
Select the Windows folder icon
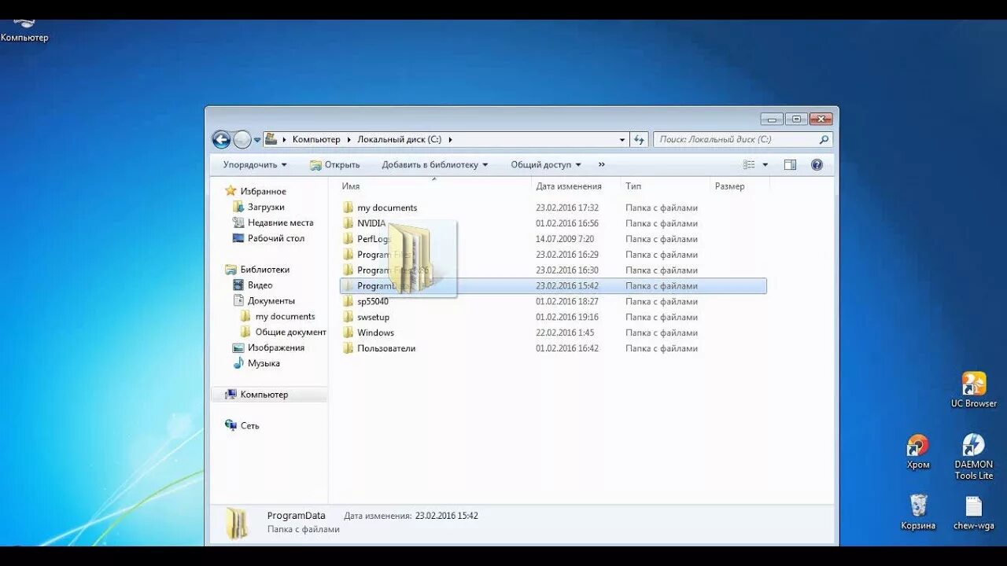[x=349, y=333]
